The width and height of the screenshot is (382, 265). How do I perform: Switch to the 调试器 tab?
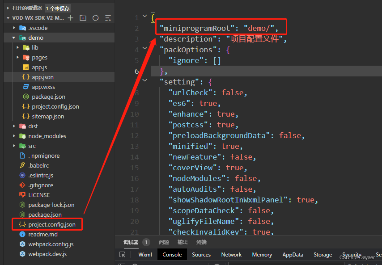click(131, 242)
